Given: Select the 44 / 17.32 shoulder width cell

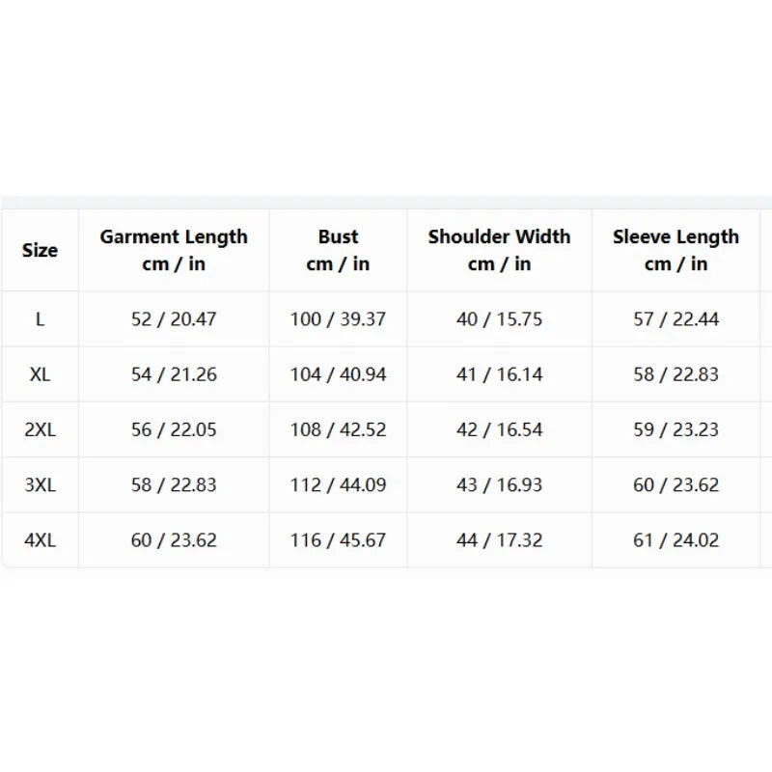Looking at the screenshot, I should (x=499, y=540).
